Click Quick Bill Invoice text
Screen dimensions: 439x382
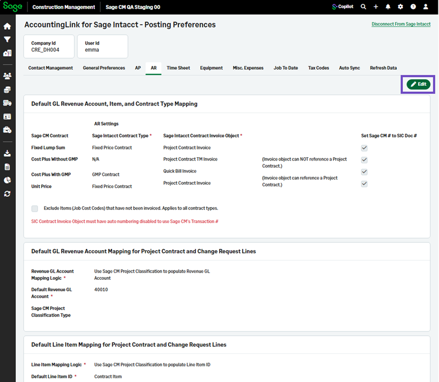(x=180, y=171)
